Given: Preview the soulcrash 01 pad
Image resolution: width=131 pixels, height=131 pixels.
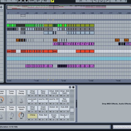Looking at the screenshot, I should 32,104.
